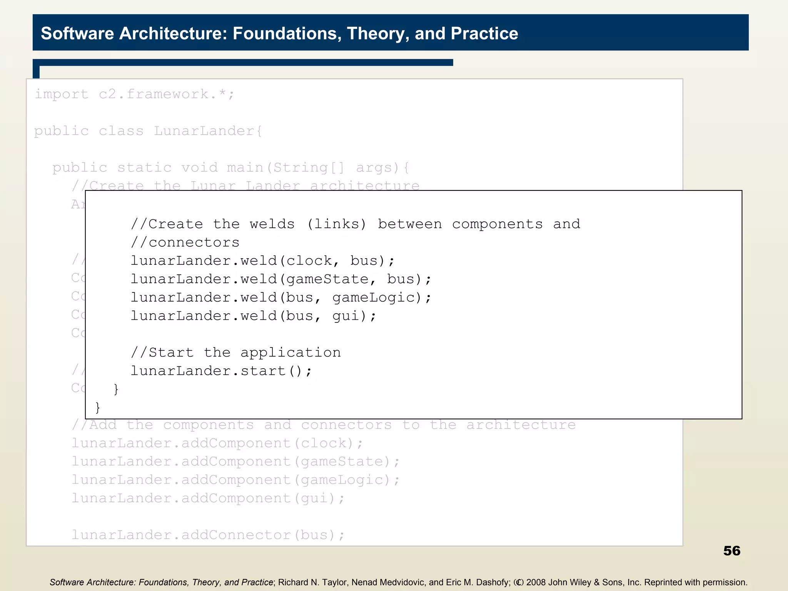Click comment '//Create the Lunar Lander architecture'
Viewport: 788px width, 591px height.
pyautogui.click(x=245, y=185)
